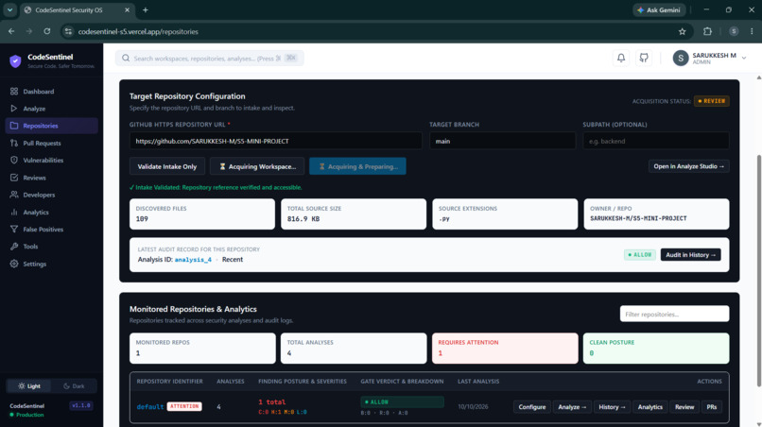Click the ATTENTION badge
The height and width of the screenshot is (427, 762).
coord(184,406)
